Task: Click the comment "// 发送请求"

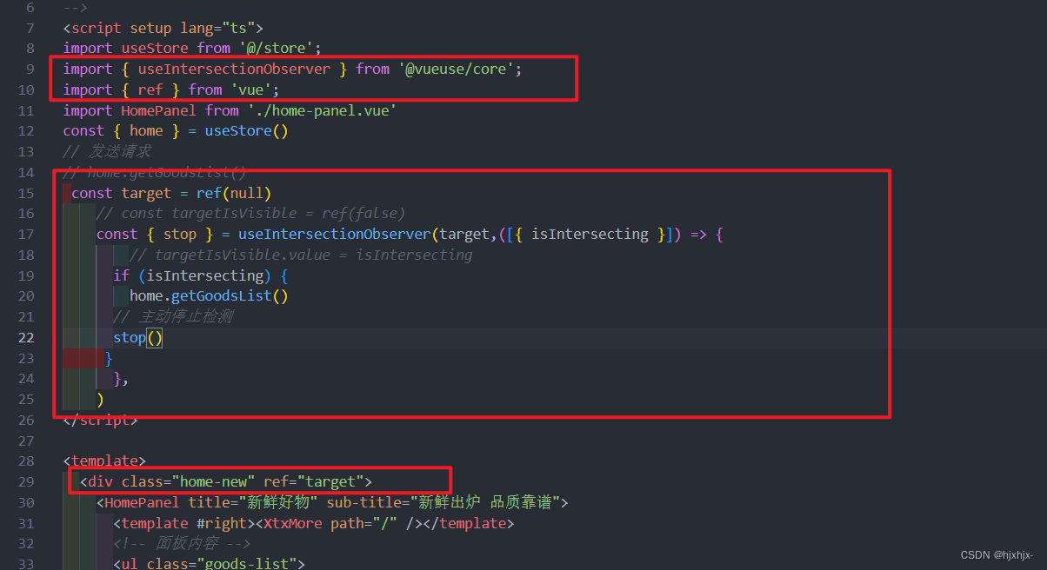Action: (x=107, y=152)
